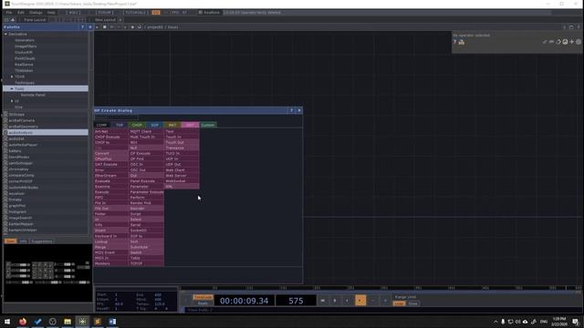Viewport: 584px width, 328px height.
Task: Switch to the CHOP operator tab
Action: [x=137, y=126]
